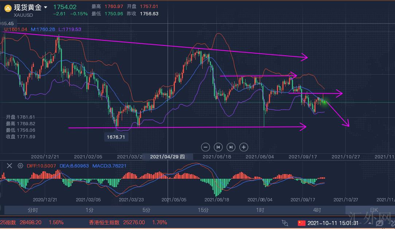Screen dimensions: 395x229
Task: Select the 15分 interval tab
Action: tap(203, 210)
